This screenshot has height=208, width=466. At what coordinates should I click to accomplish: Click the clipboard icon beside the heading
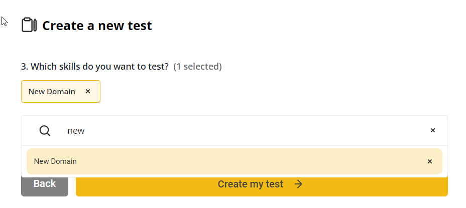coord(28,25)
